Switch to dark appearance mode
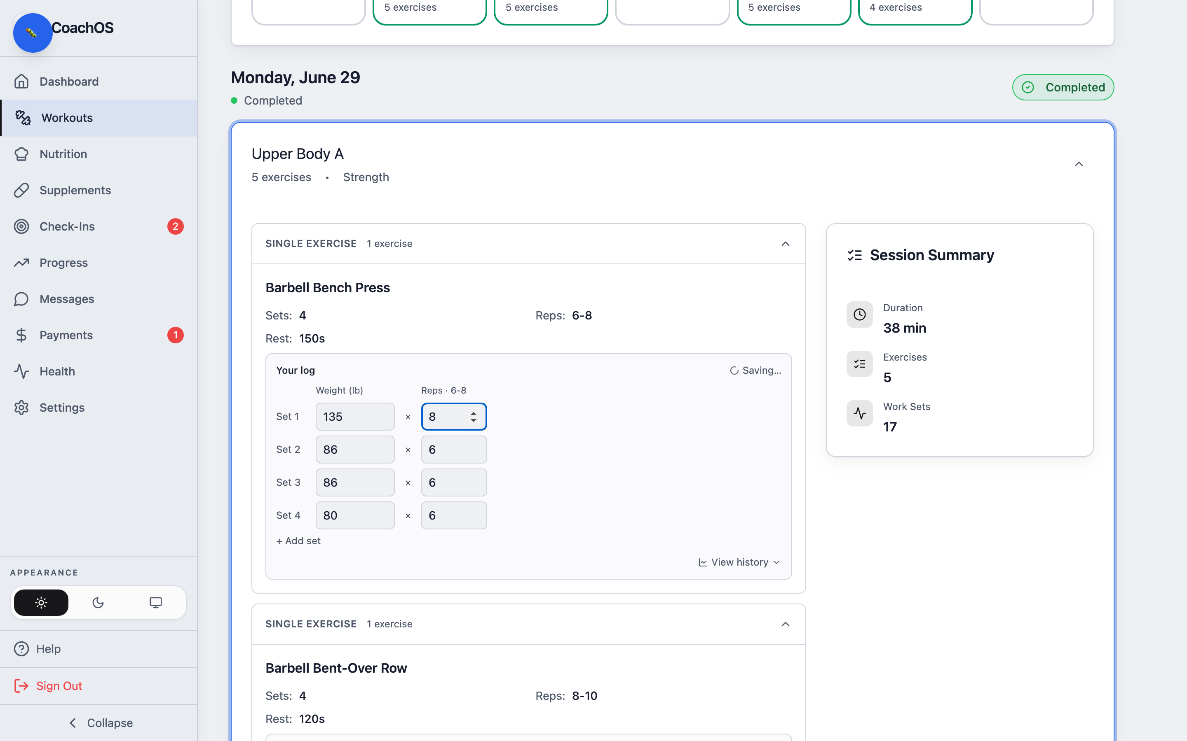Image resolution: width=1187 pixels, height=741 pixels. (x=98, y=603)
